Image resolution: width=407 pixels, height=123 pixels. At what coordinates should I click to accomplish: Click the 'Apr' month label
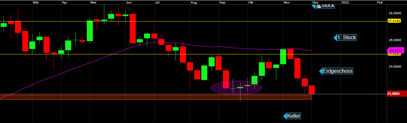(x=65, y=2)
